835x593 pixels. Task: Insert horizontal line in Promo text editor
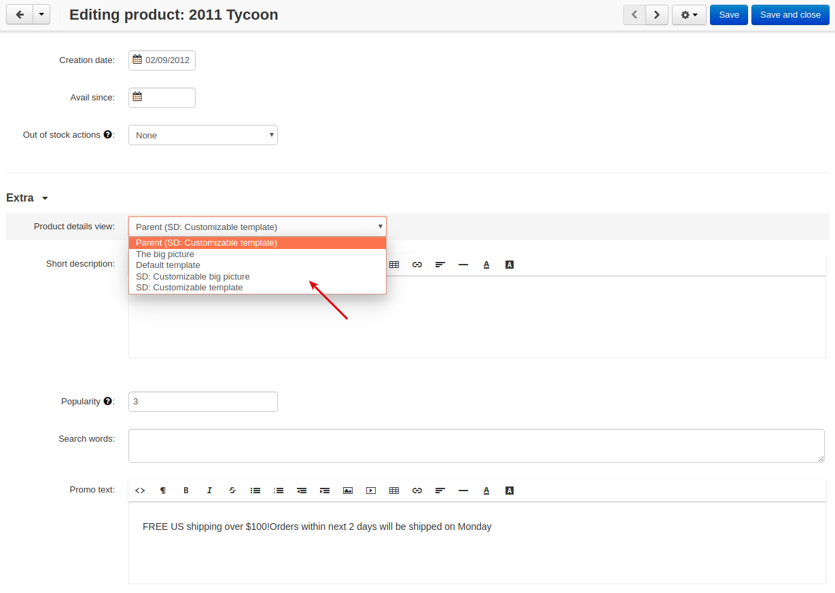click(x=463, y=491)
